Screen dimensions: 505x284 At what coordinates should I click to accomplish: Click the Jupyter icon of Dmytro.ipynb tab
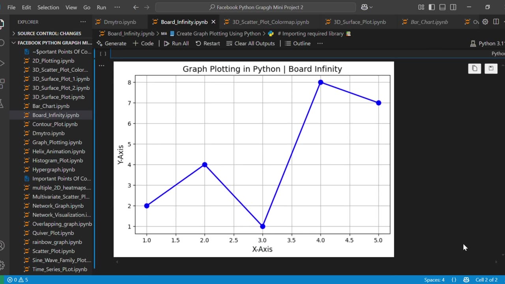click(x=97, y=22)
